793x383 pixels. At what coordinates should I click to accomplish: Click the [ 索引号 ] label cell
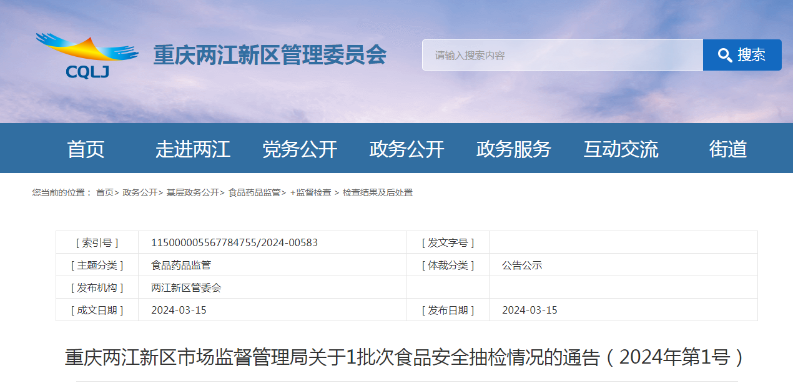97,242
